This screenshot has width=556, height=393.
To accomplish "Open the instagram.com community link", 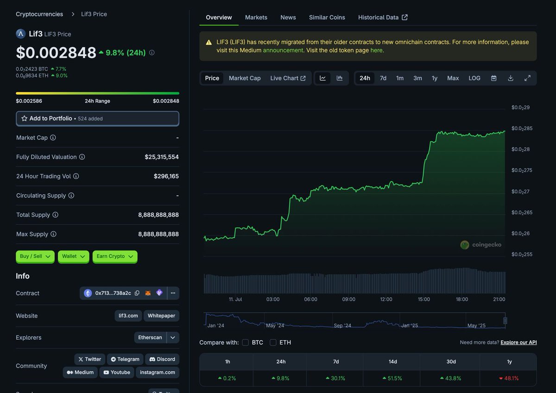I will click(158, 372).
